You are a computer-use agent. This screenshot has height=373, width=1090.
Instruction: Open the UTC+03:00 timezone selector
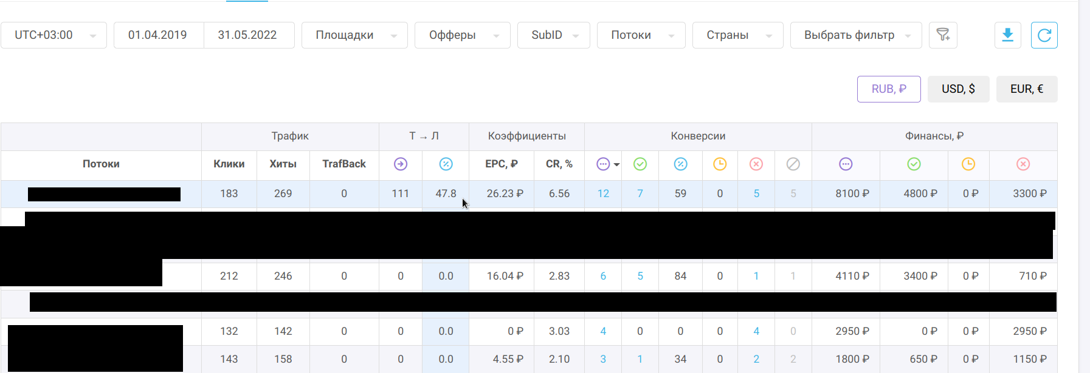coord(53,35)
